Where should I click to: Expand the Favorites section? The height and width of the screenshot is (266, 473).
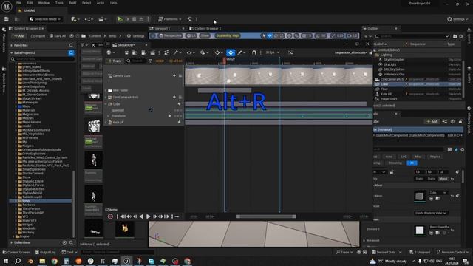pos(12,45)
